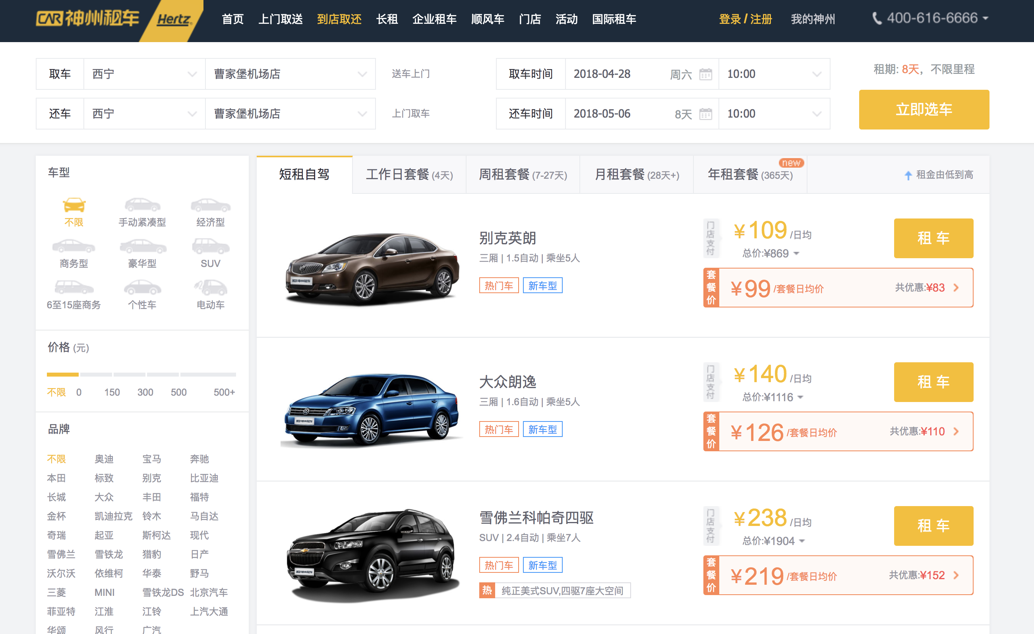
Task: Select the 经济型 economy car icon
Action: point(210,206)
